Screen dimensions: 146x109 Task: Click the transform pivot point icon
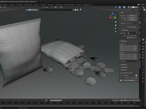pyautogui.click(x=52, y=7)
